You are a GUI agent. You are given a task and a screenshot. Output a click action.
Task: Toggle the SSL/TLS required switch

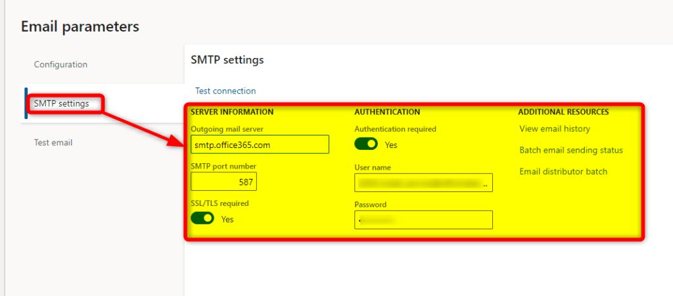(x=202, y=218)
